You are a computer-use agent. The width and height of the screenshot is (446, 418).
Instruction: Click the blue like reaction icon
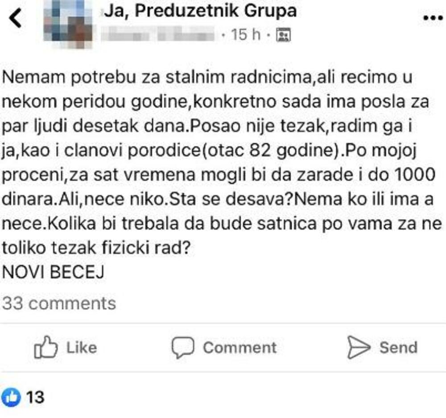pos(12,396)
